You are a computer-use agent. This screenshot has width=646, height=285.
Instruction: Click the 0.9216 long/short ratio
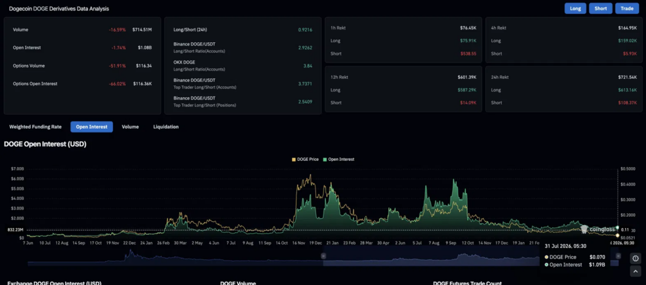coord(305,30)
